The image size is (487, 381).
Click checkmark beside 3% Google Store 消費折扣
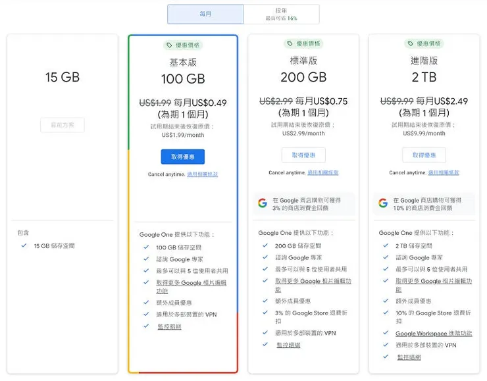pyautogui.click(x=265, y=313)
